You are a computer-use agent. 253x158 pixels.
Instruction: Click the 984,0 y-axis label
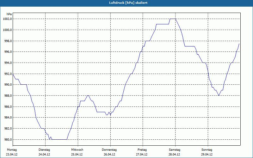click(8, 118)
